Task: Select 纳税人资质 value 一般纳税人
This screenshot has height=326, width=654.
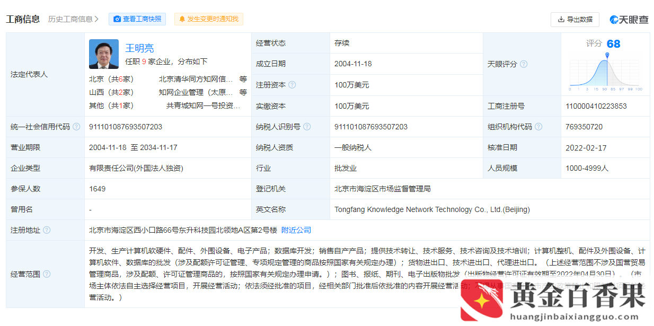Action: 353,147
